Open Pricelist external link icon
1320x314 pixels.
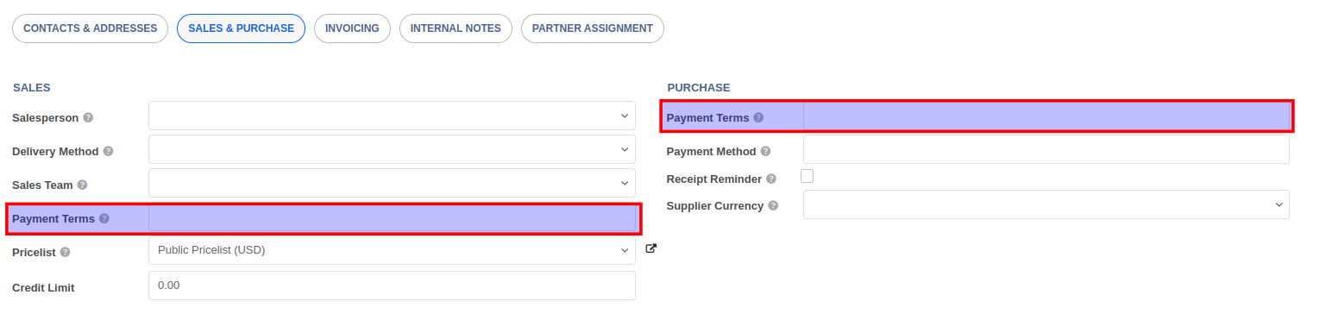(651, 248)
